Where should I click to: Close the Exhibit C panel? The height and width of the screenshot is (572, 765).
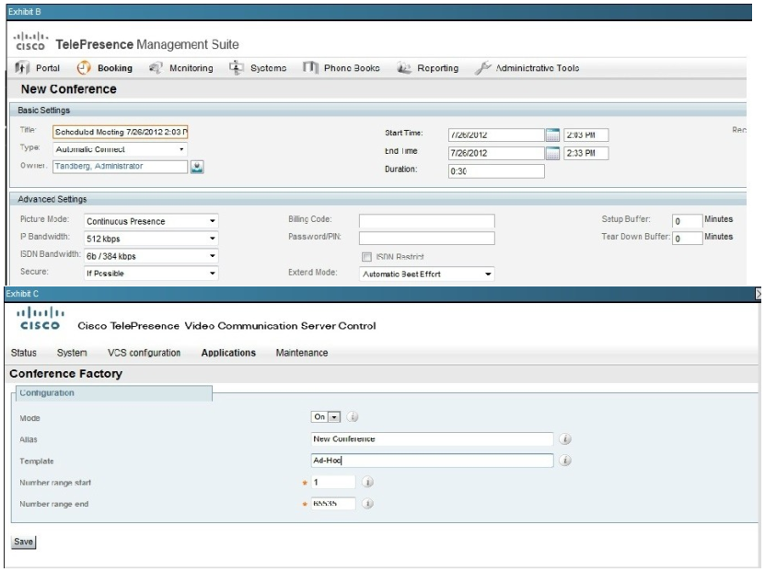tap(759, 293)
